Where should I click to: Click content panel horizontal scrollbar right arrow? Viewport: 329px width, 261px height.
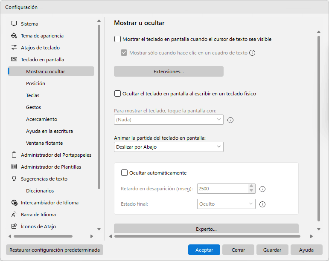click(312, 236)
